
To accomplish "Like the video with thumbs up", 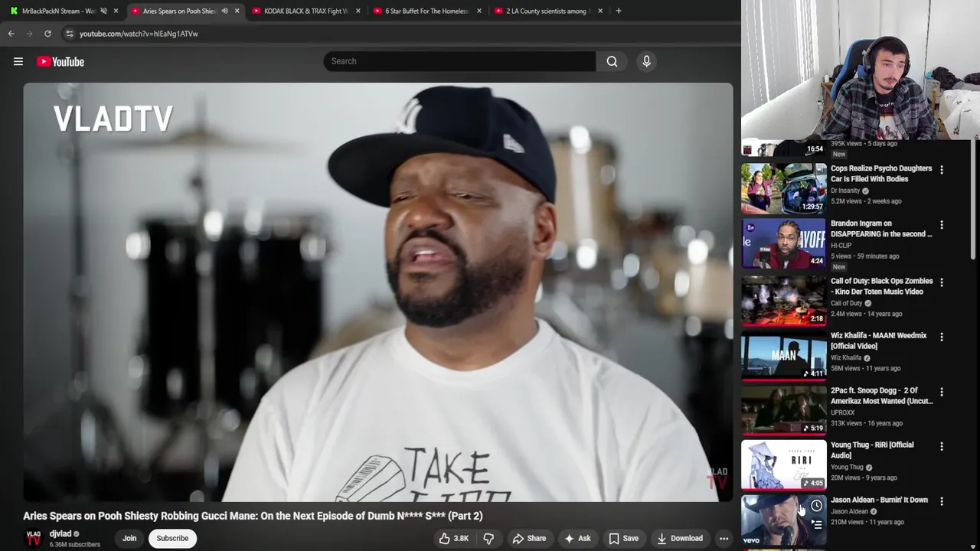I will coord(453,538).
